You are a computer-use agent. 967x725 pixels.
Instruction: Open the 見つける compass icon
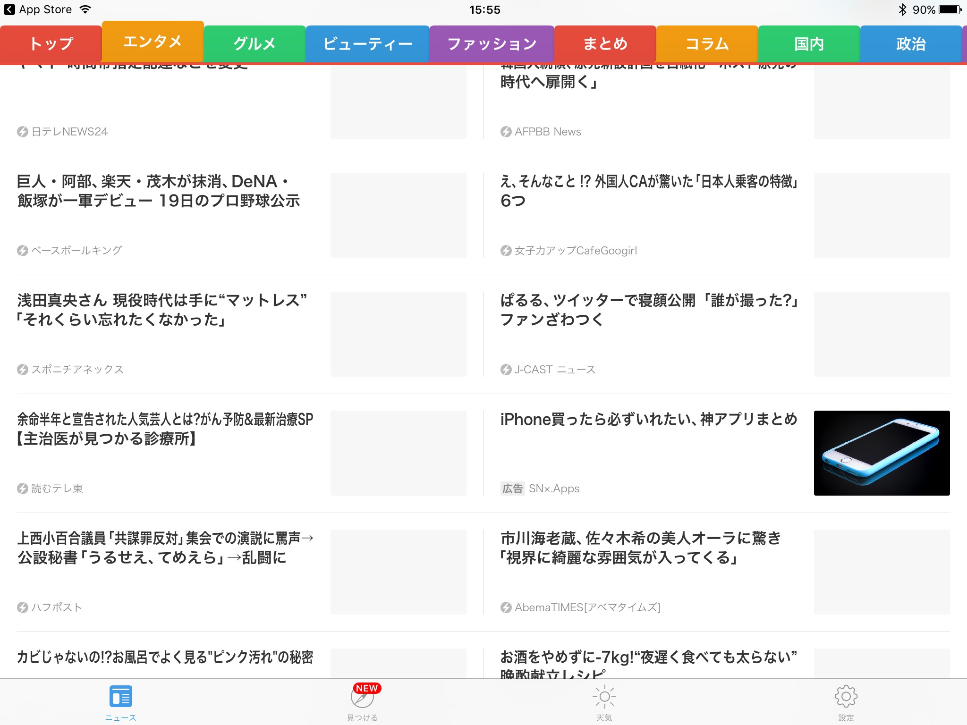click(x=362, y=698)
